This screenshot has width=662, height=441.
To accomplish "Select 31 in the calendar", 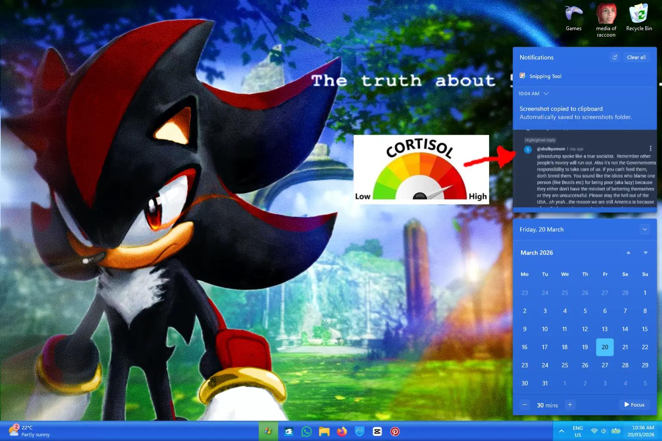I will [x=545, y=383].
